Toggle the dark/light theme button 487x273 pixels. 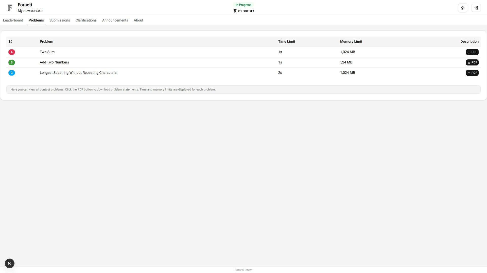coord(463,8)
